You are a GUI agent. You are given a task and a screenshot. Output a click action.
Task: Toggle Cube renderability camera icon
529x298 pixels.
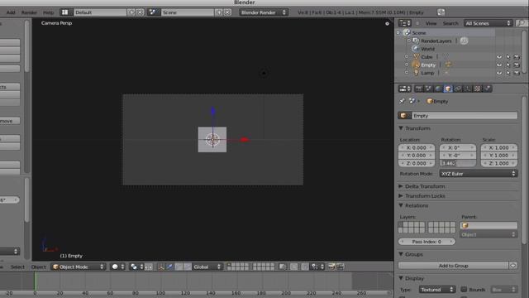pyautogui.click(x=517, y=57)
